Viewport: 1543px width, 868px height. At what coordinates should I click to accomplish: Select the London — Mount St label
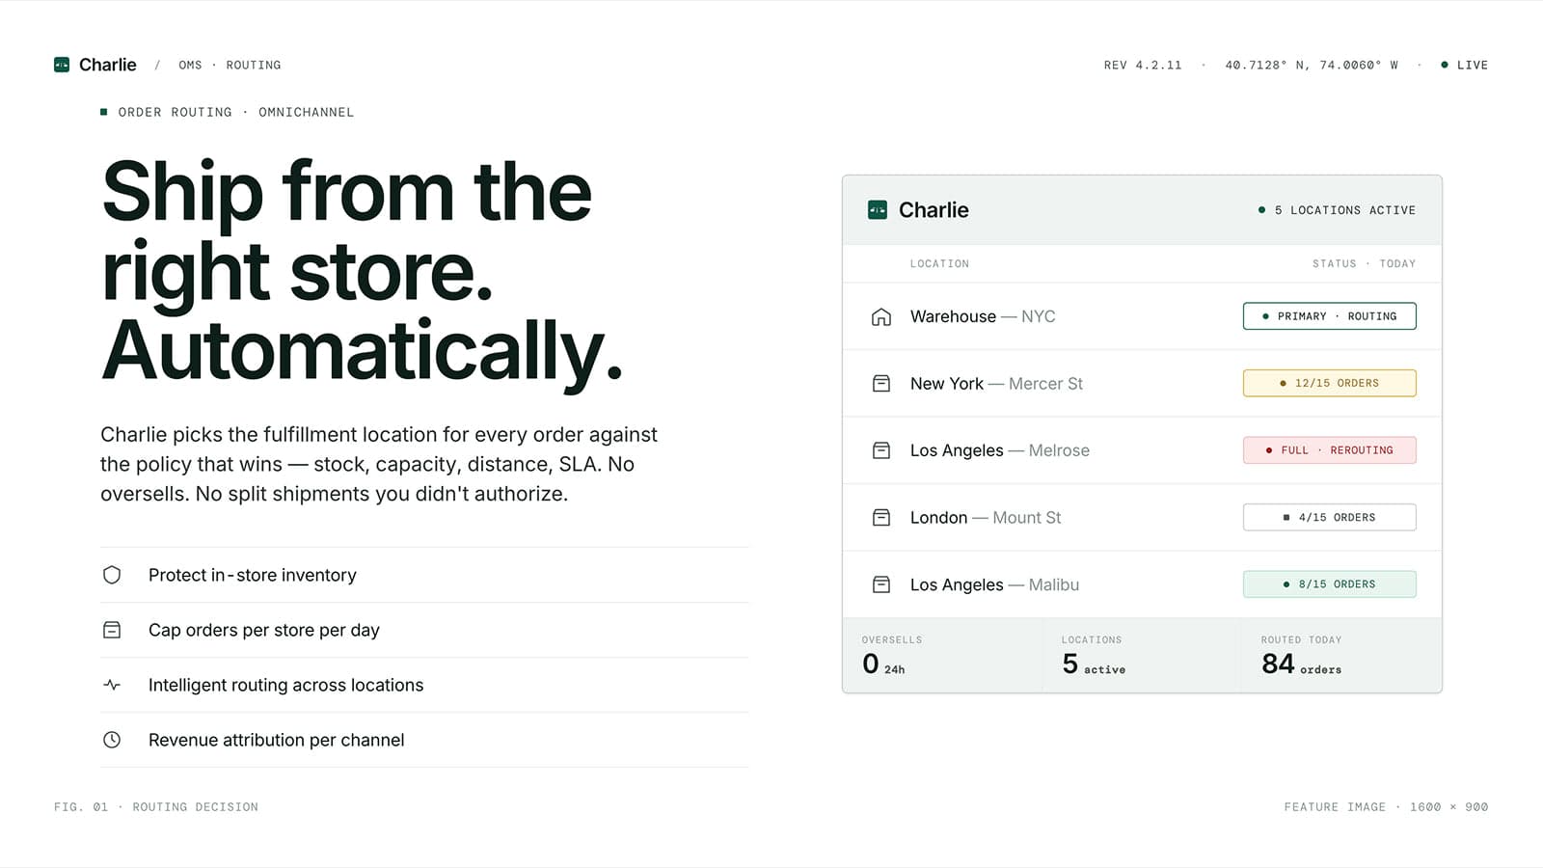[x=986, y=518]
